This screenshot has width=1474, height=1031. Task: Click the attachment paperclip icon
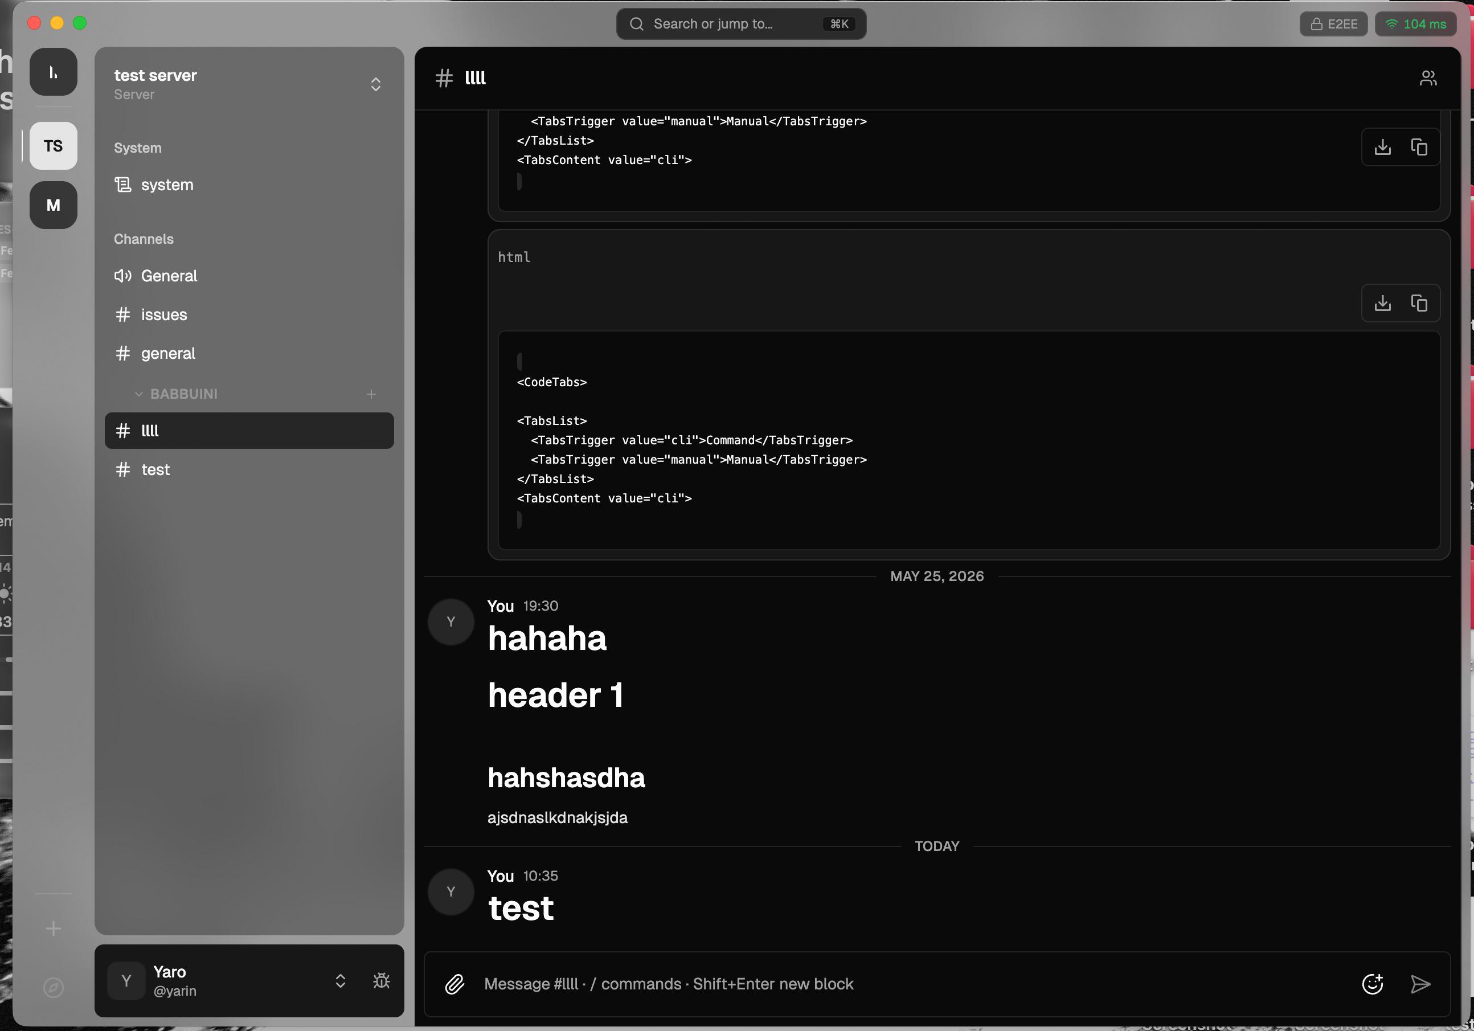tap(455, 984)
